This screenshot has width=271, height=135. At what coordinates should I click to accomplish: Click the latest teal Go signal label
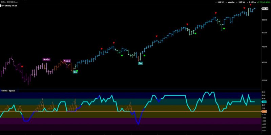(140, 63)
